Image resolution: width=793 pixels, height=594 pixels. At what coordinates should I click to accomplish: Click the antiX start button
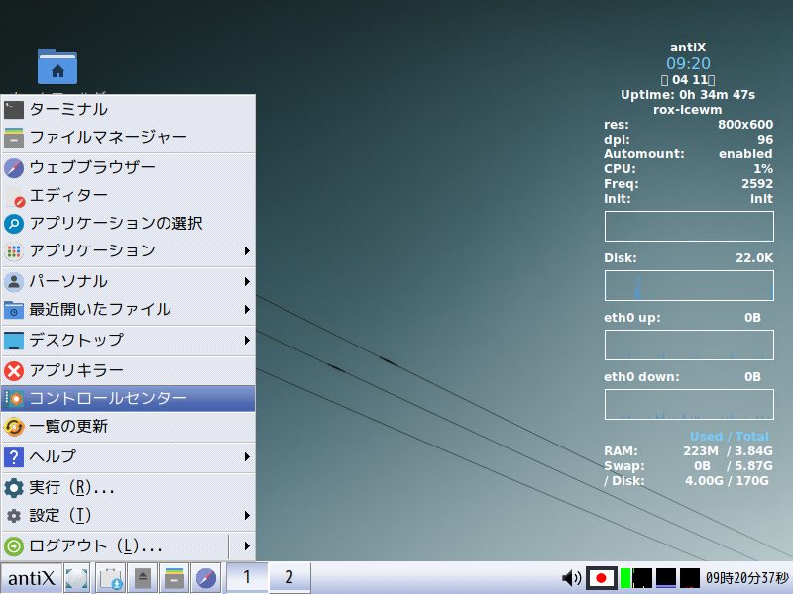[x=32, y=578]
